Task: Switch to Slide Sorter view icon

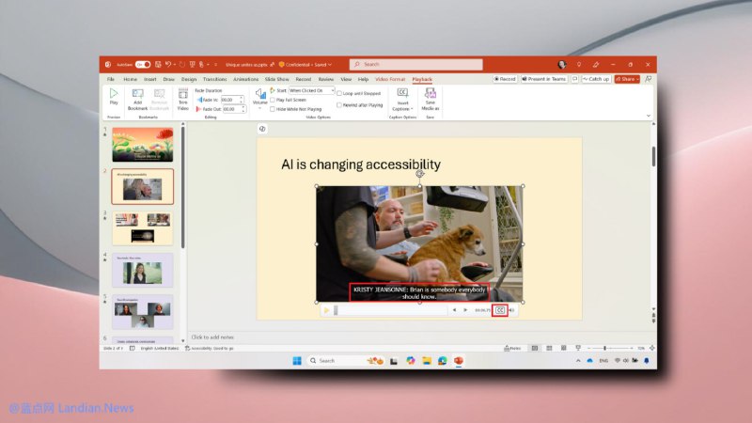Action: click(549, 348)
